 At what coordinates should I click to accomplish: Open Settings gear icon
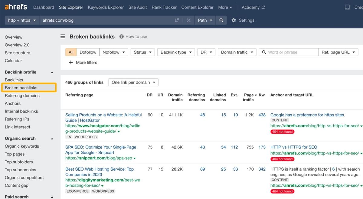point(234,20)
